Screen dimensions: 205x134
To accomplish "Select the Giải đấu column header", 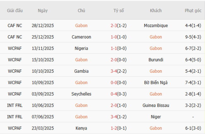I will coord(15,10).
